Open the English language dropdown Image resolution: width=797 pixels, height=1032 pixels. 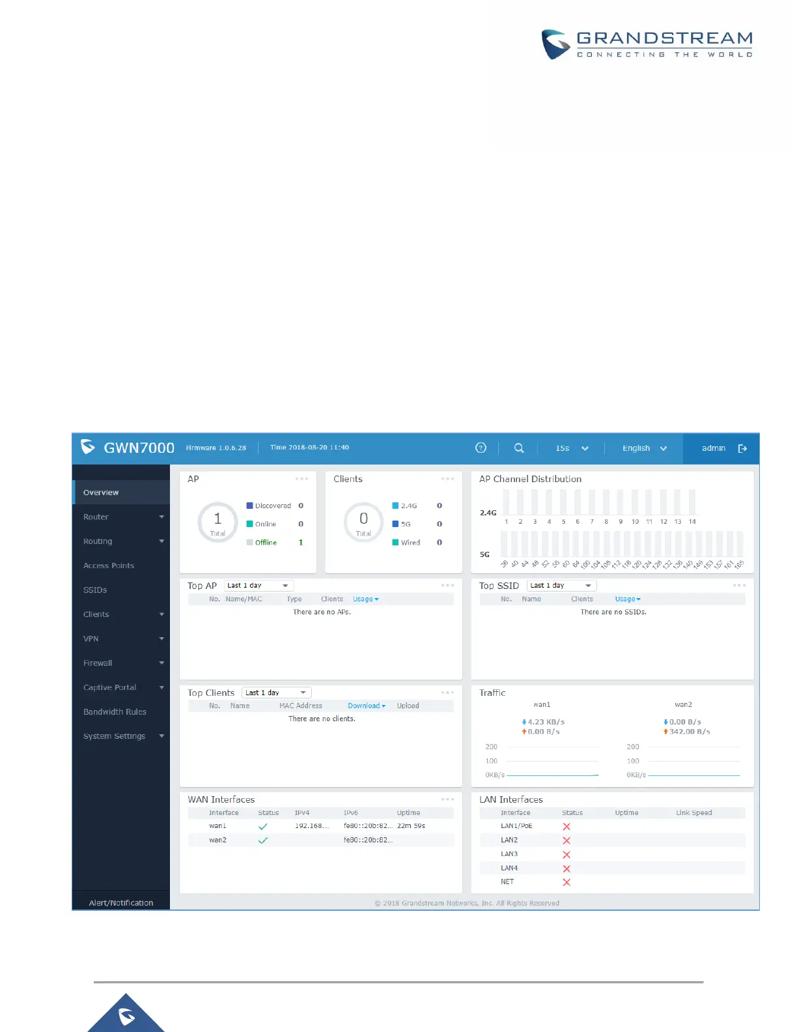pyautogui.click(x=645, y=448)
